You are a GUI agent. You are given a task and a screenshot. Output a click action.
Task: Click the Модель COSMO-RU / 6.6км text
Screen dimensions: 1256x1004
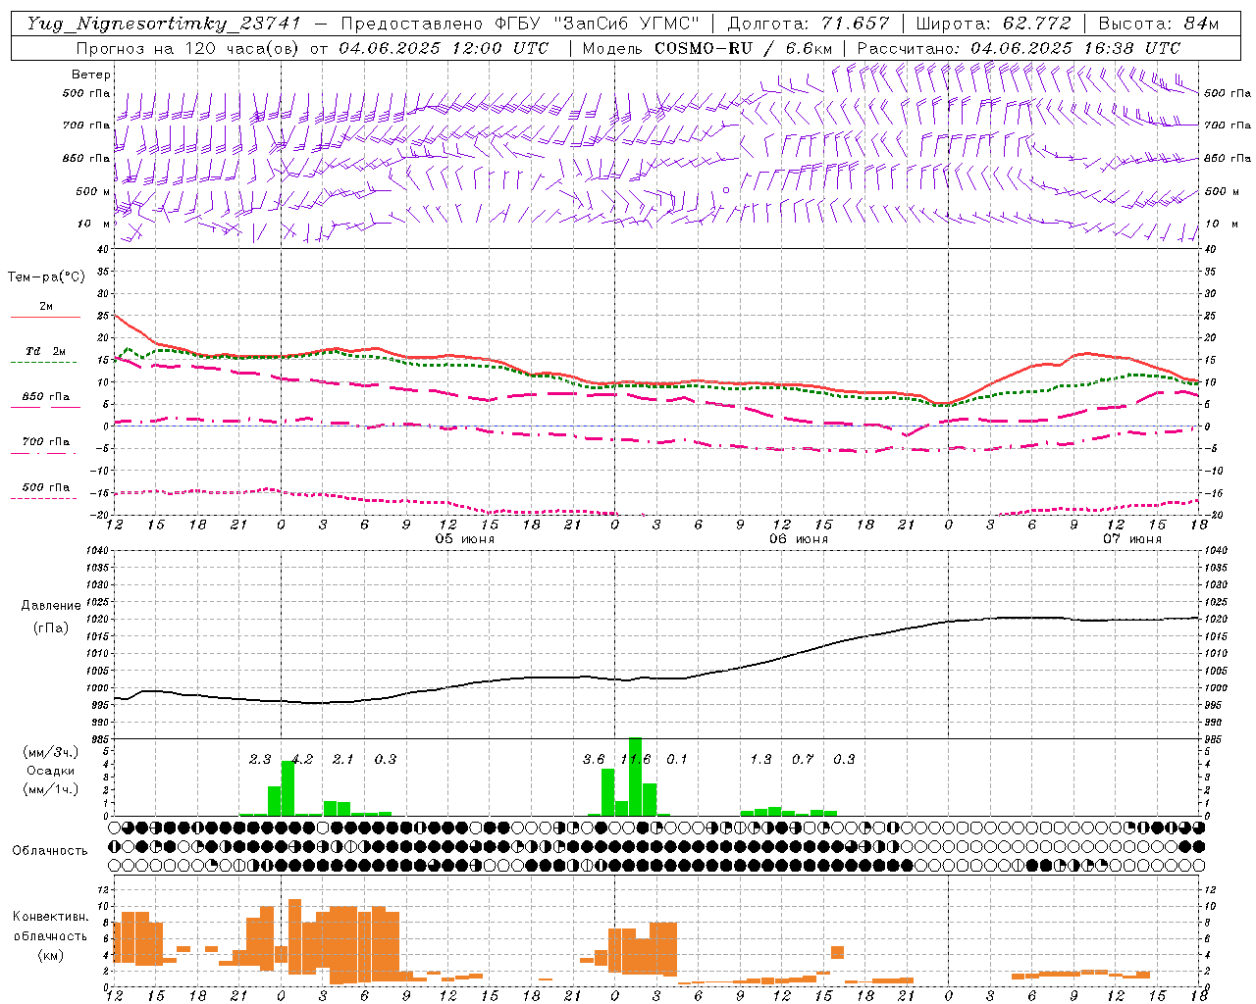[707, 48]
